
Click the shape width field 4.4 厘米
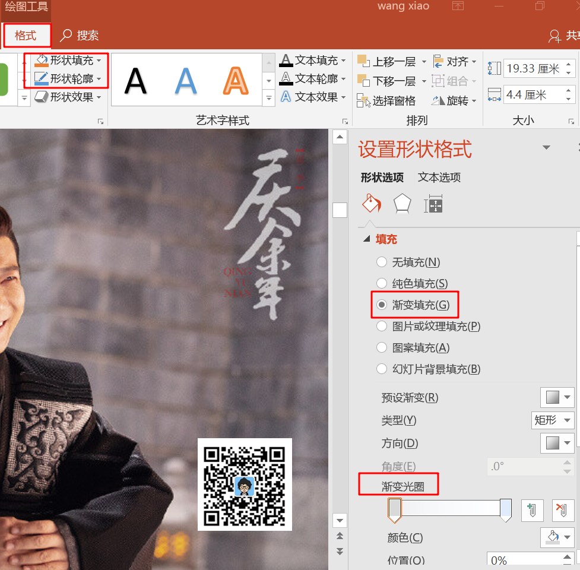point(533,95)
